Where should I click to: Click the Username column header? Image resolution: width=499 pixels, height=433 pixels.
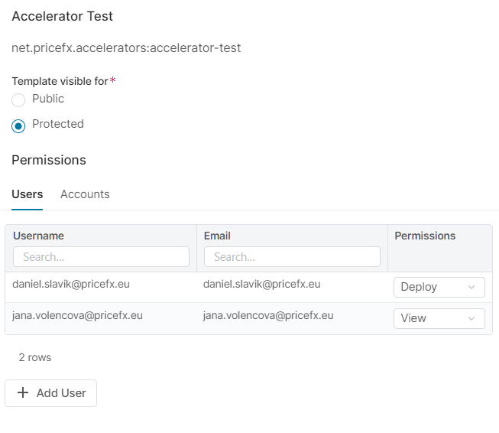pyautogui.click(x=38, y=236)
